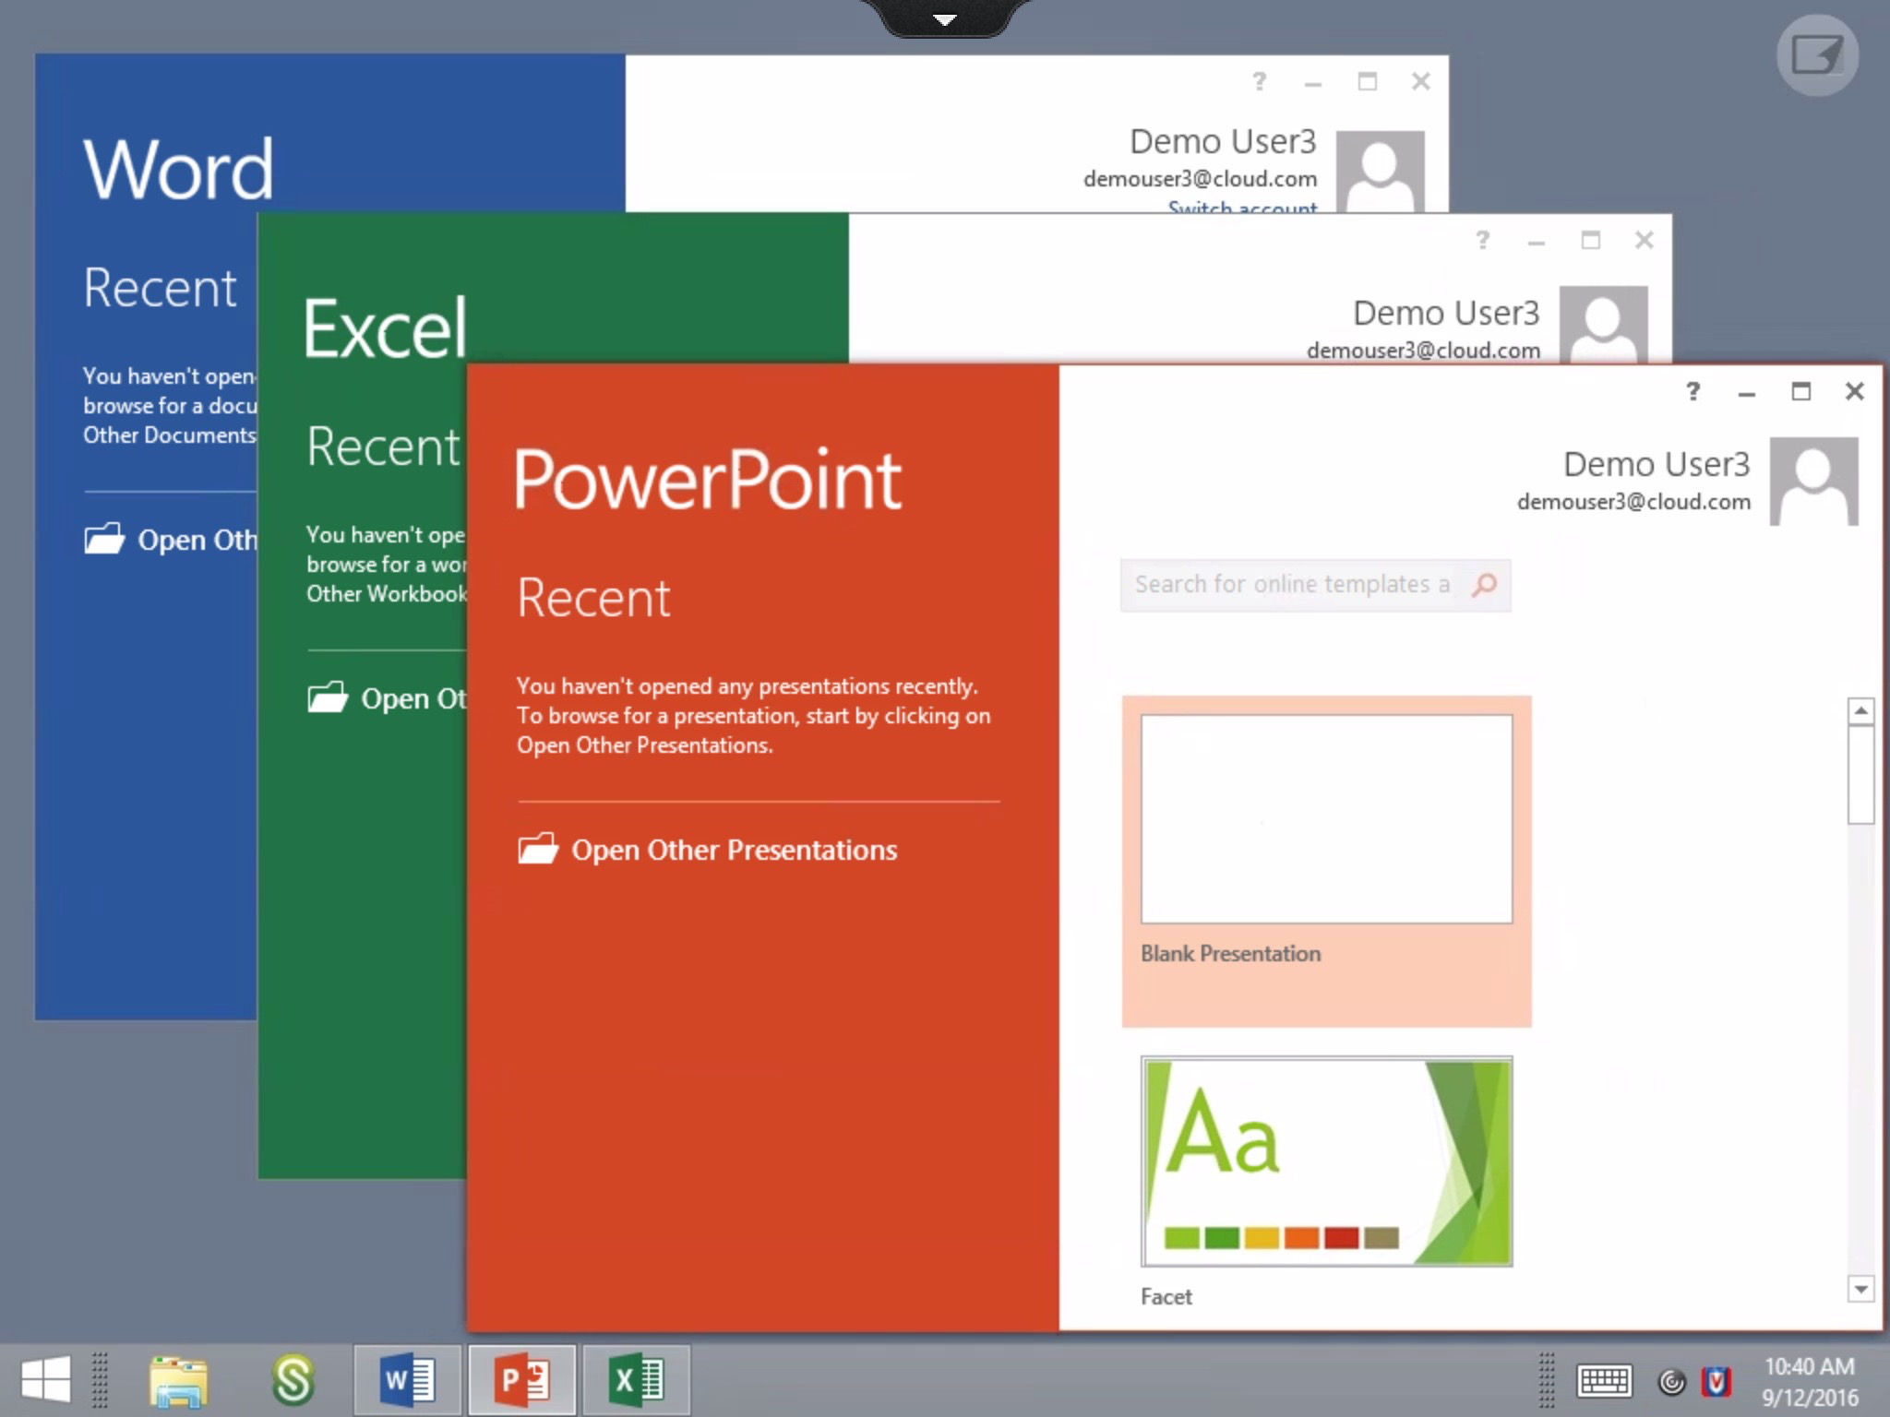Viewport: 1890px width, 1417px height.
Task: Expand the top session toolbar arrow
Action: tap(944, 19)
